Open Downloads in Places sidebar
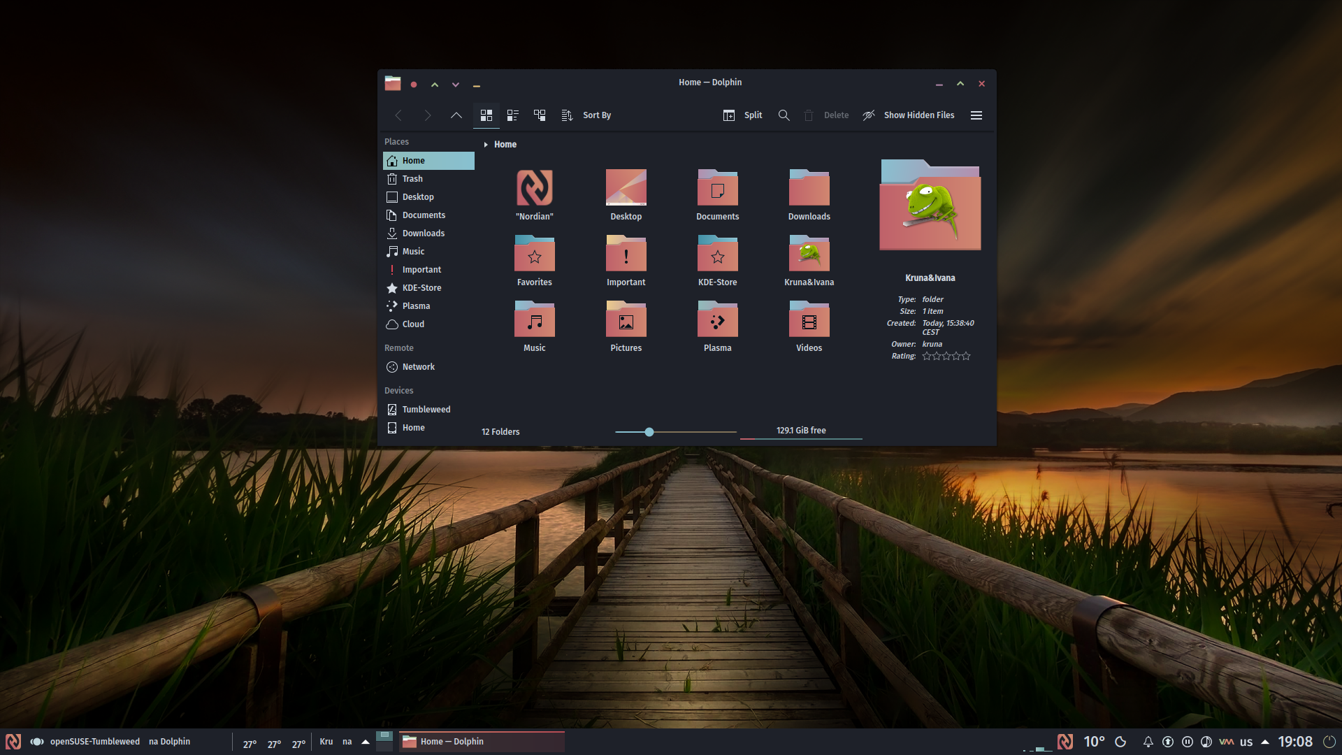 pos(428,233)
